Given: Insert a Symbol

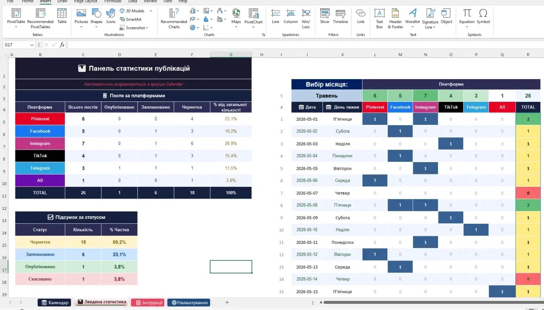Looking at the screenshot, I should pos(483,16).
